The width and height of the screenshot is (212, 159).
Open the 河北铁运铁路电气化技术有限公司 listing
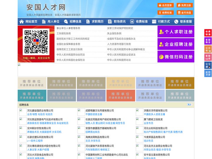pyautogui.click(x=45, y=119)
